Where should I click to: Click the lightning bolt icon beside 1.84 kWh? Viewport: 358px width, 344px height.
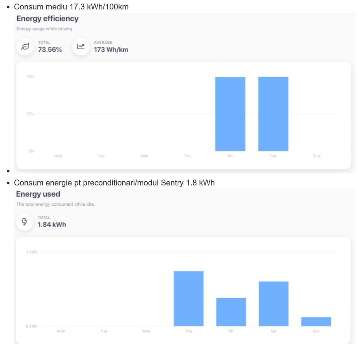click(x=25, y=222)
